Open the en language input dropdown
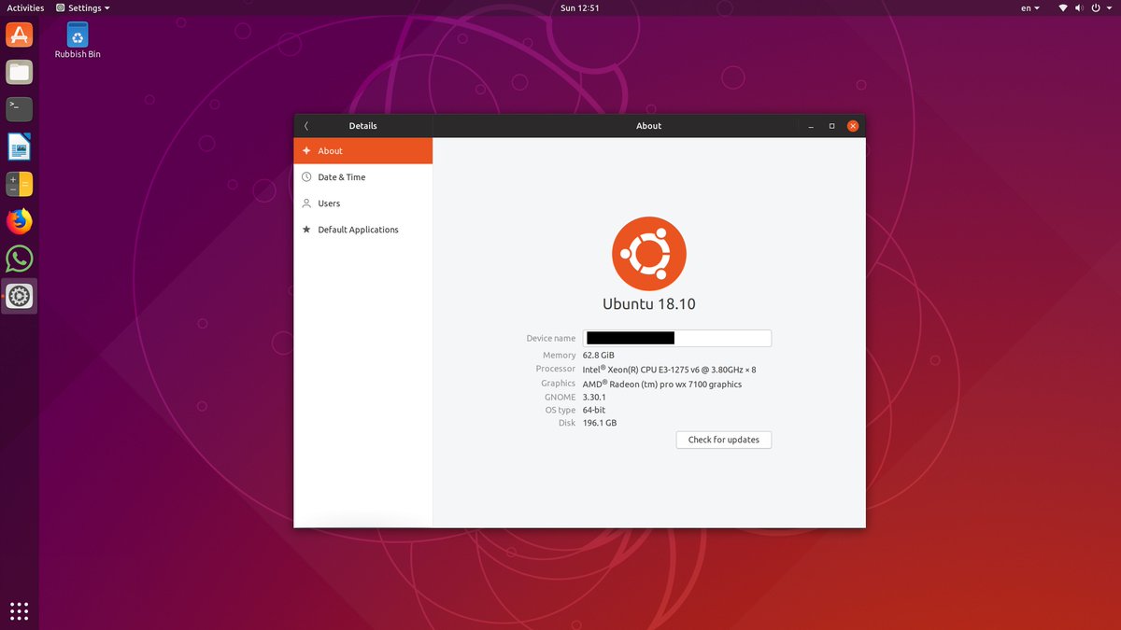 1029,7
